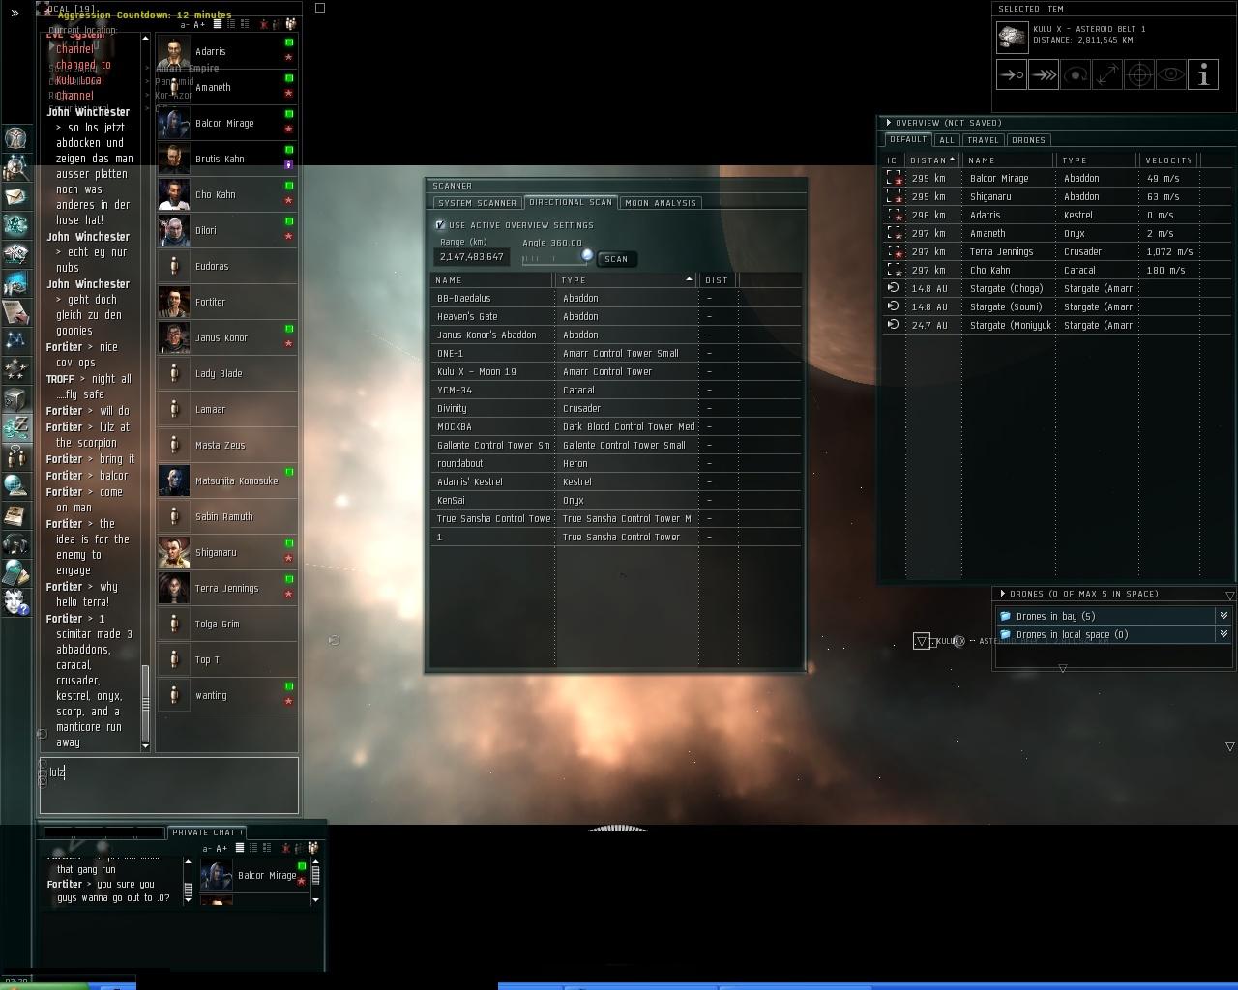Click the Drones in bay (5) row label
Screen dimensions: 1238x990
[1055, 616]
